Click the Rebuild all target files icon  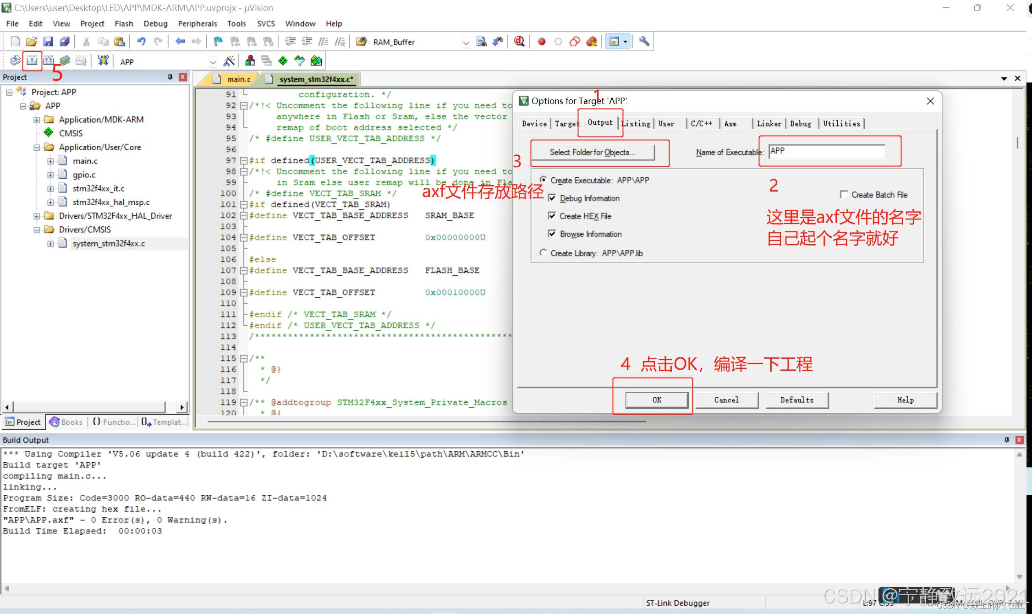(x=48, y=61)
